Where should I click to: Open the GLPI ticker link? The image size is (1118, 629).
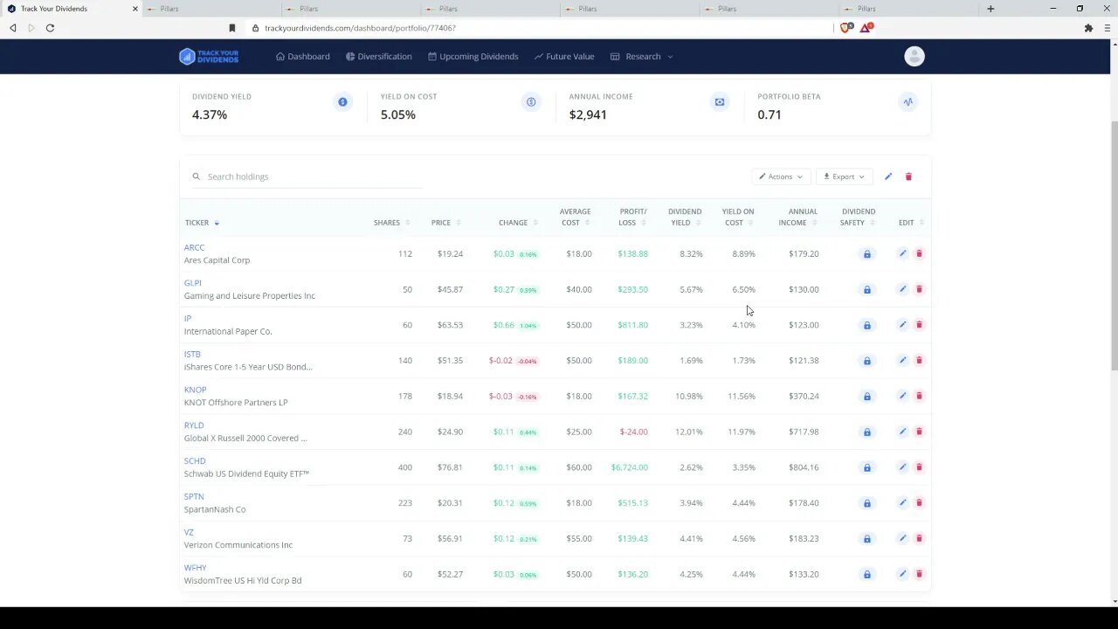point(193,283)
